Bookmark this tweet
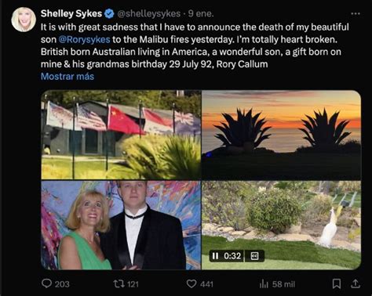Viewport: 372px width, 296px height. (x=336, y=283)
